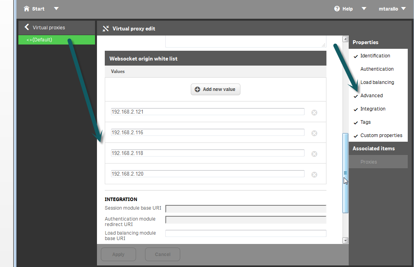Click the Properties panel heading
The image size is (414, 267).
click(366, 43)
